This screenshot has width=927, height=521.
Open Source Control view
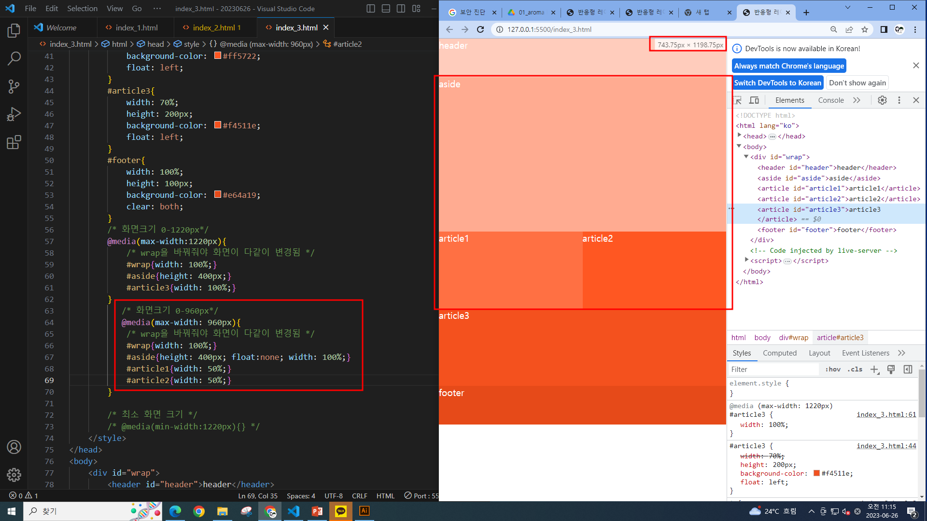(14, 87)
